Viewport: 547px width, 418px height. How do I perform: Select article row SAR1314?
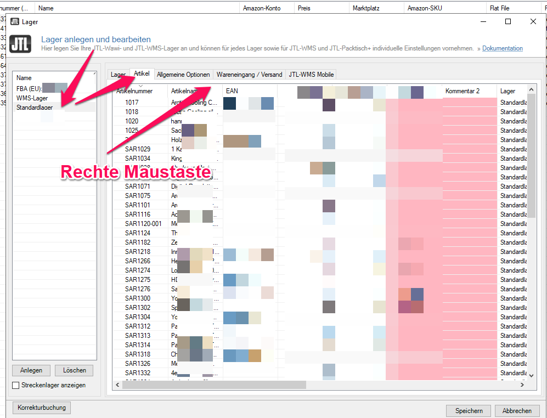pos(319,344)
